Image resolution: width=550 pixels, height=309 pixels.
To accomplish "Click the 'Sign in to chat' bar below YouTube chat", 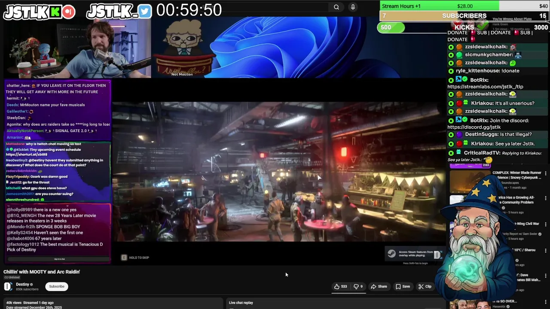I will 59,259.
